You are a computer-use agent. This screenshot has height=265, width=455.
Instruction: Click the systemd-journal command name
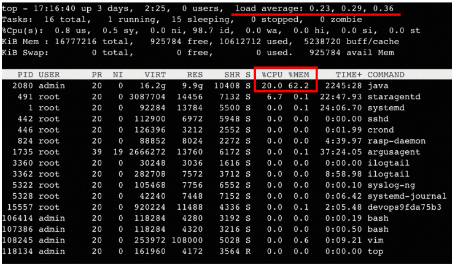click(x=407, y=196)
